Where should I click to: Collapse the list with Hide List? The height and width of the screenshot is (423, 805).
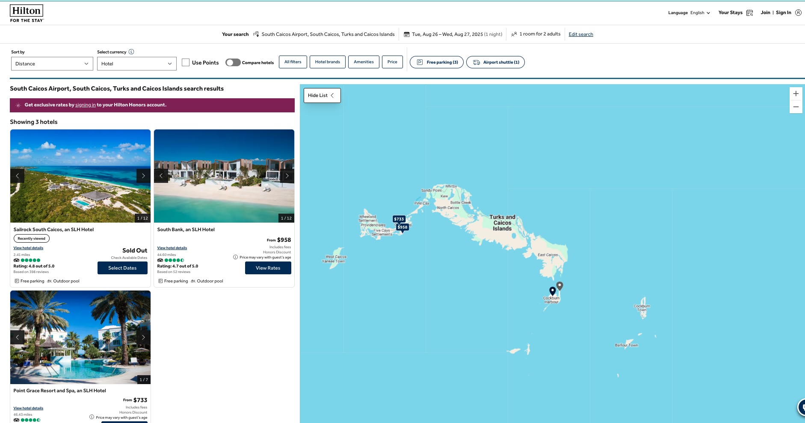[x=322, y=95]
